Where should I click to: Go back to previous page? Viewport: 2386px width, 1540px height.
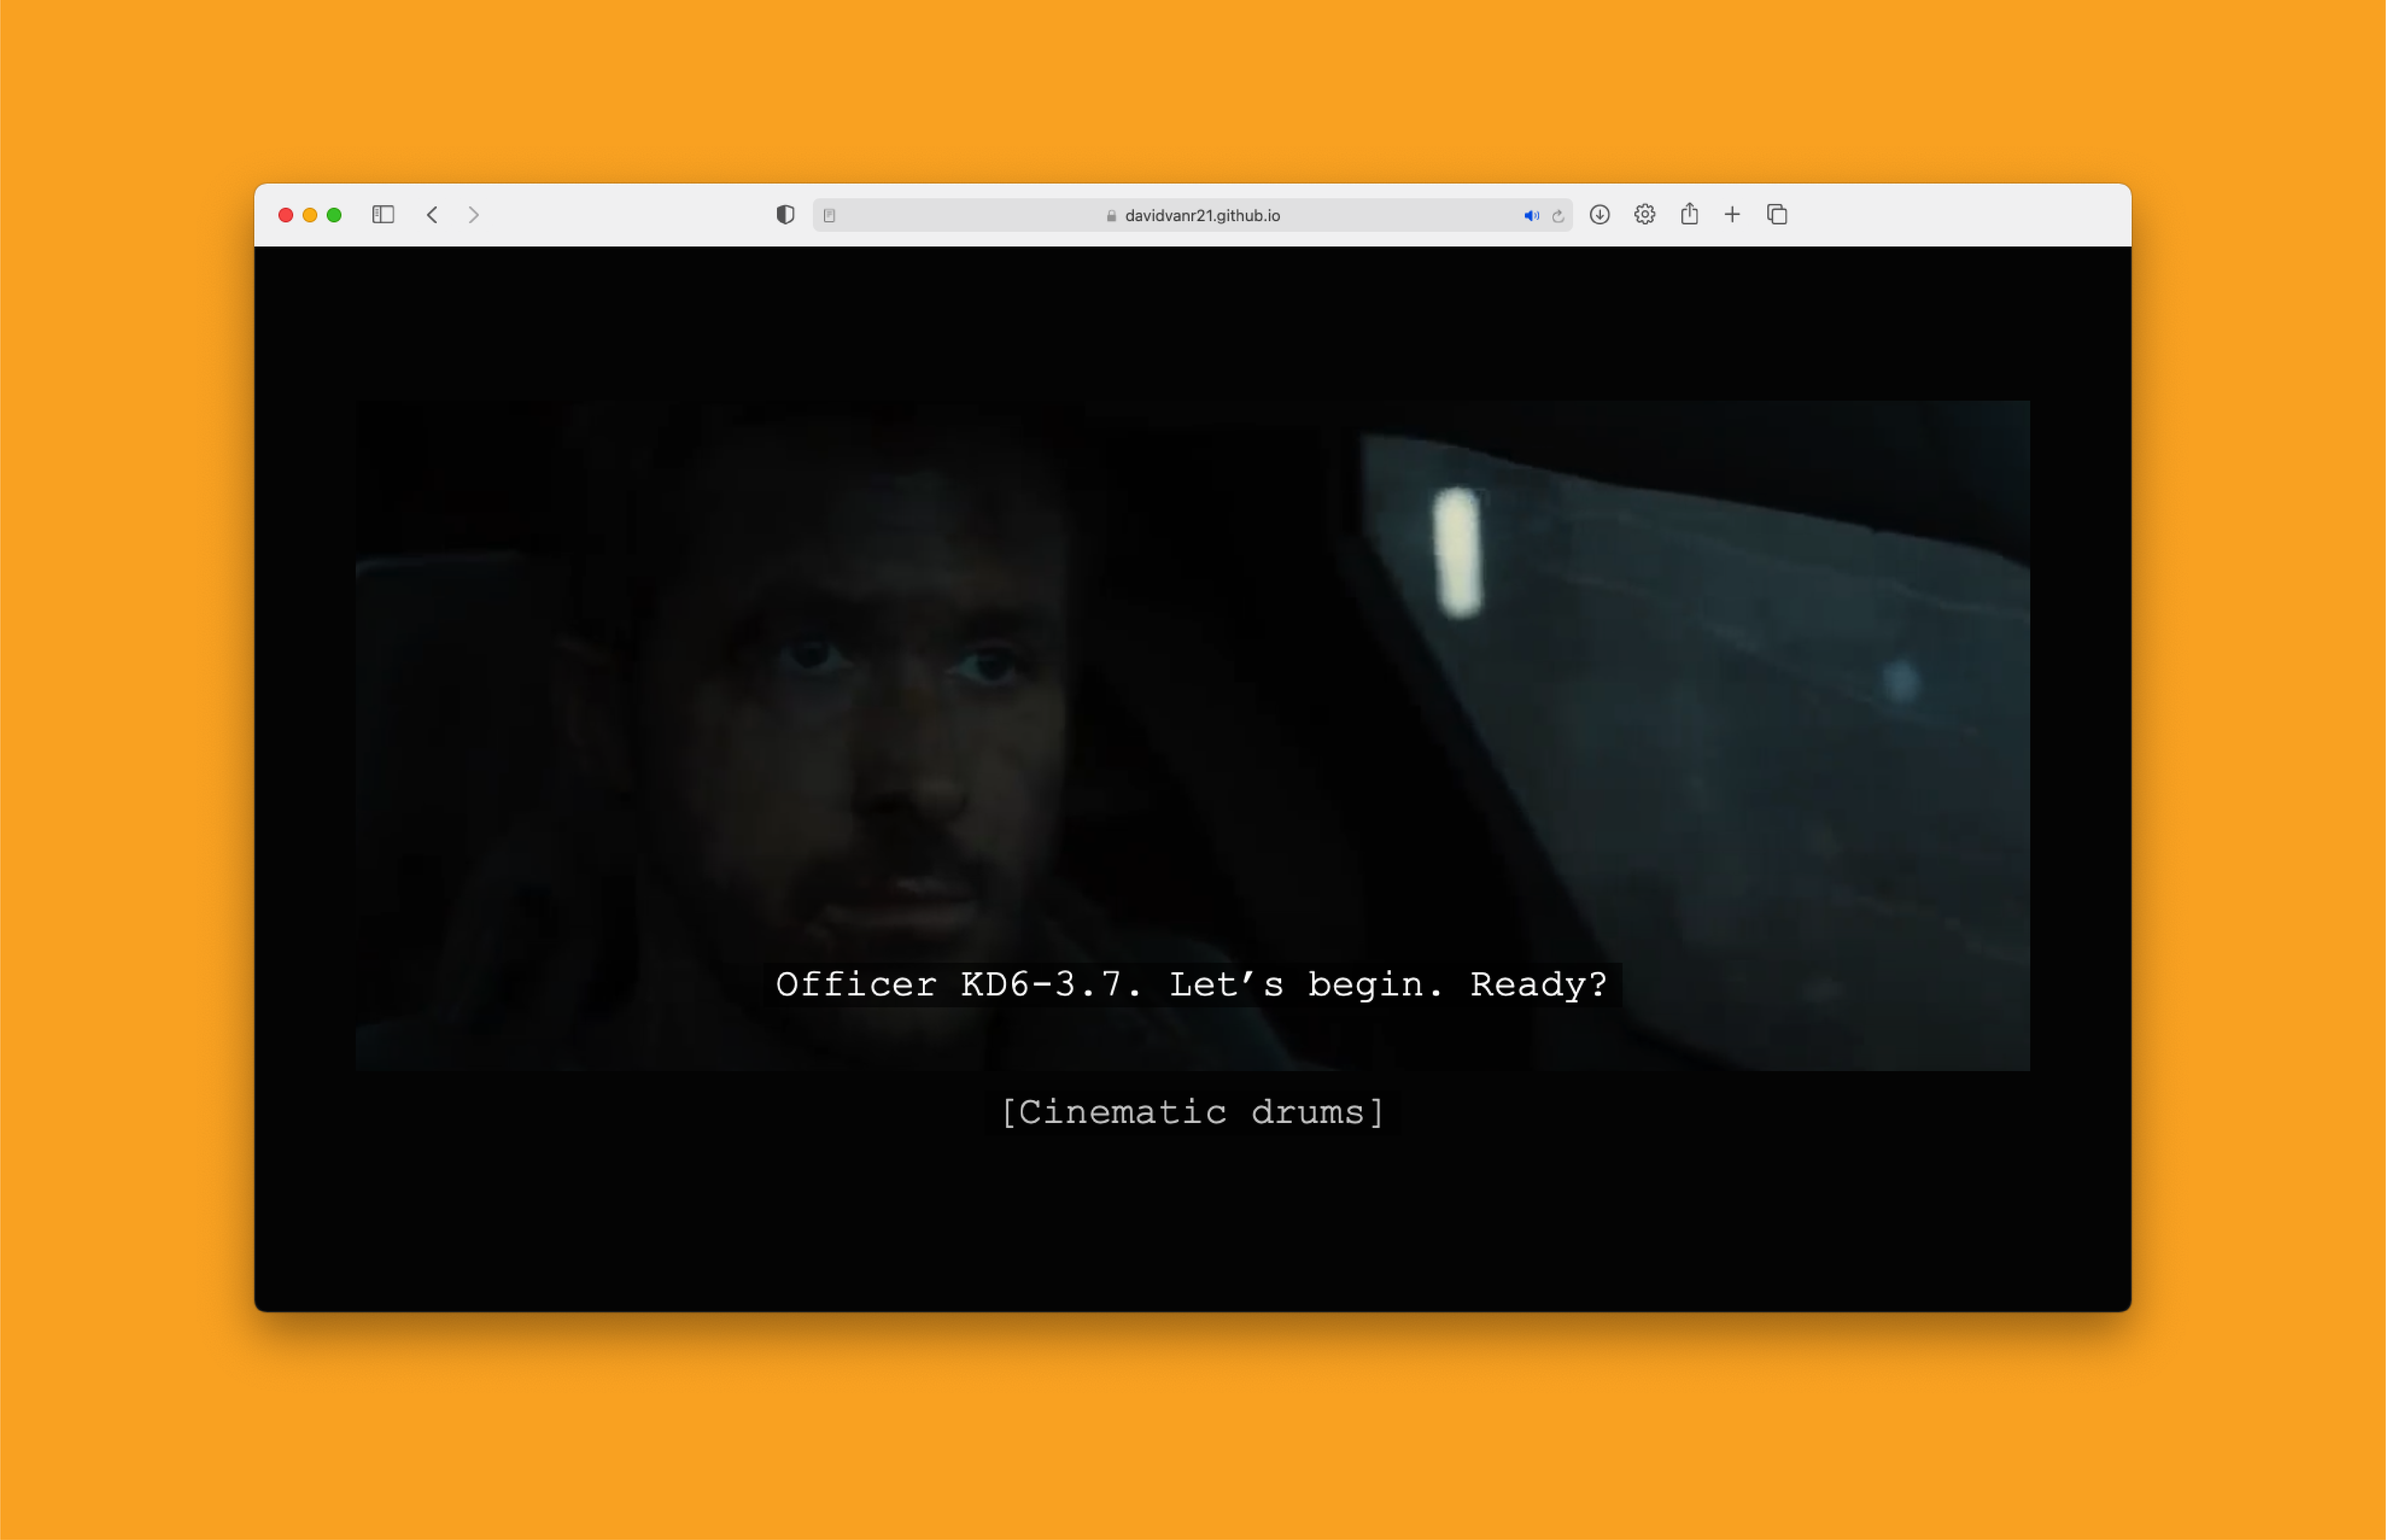pos(432,215)
